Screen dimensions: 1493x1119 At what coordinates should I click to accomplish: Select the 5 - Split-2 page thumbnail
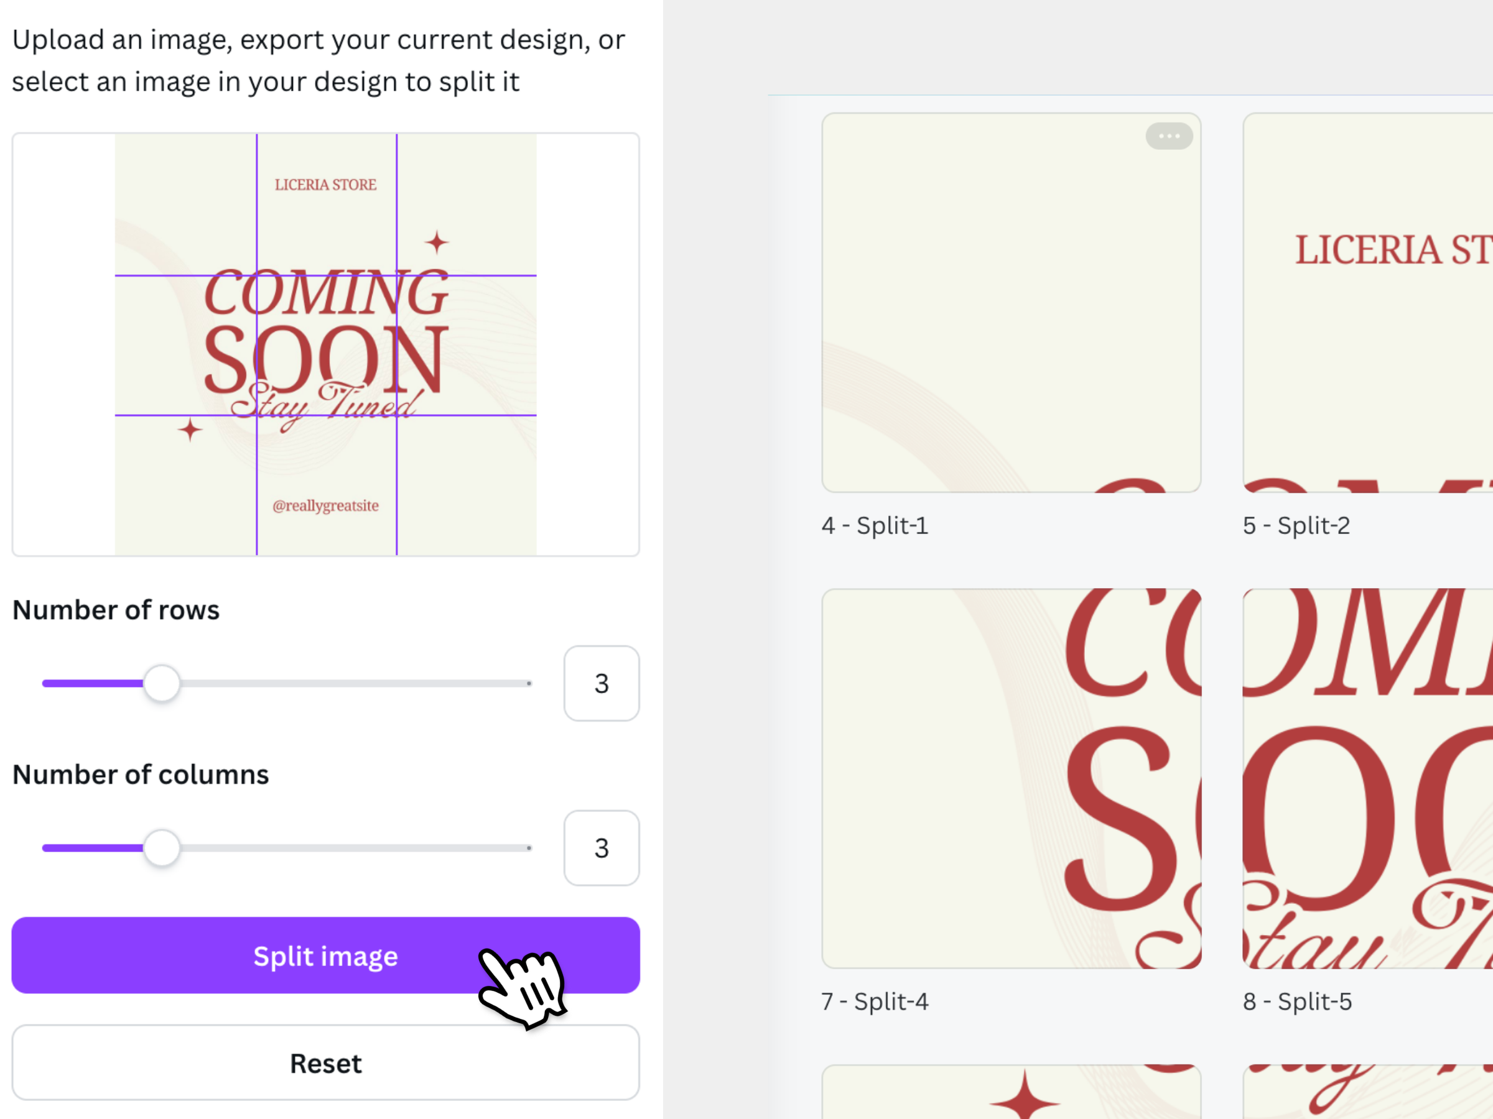coord(1367,303)
